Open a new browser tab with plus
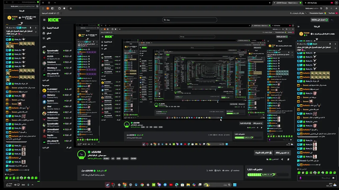The width and height of the screenshot is (339, 190). coord(270,3)
